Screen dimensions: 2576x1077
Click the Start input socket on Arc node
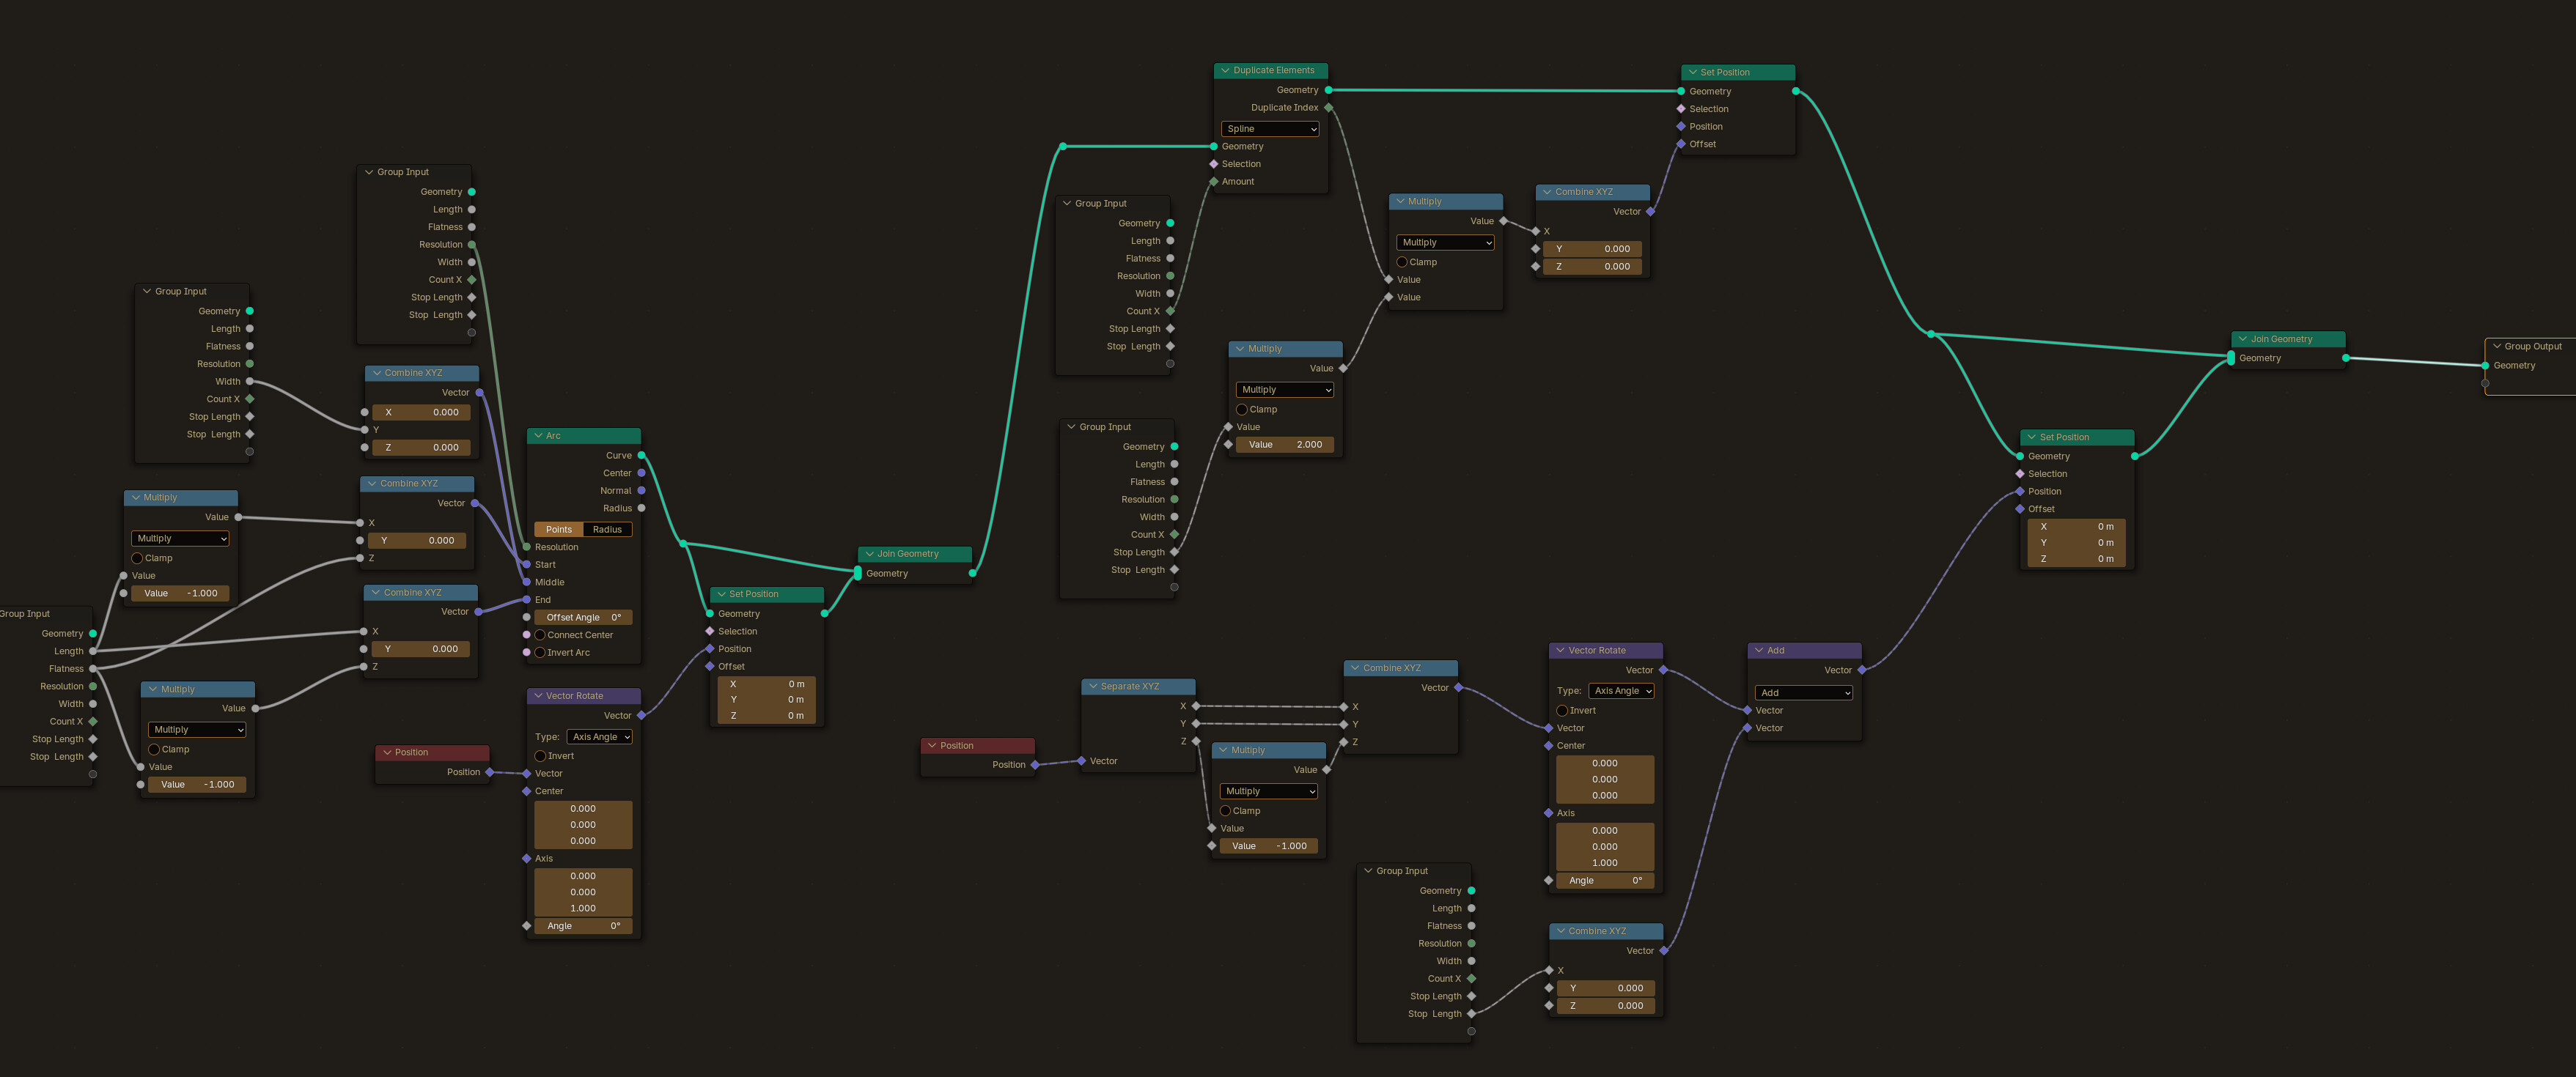point(527,564)
